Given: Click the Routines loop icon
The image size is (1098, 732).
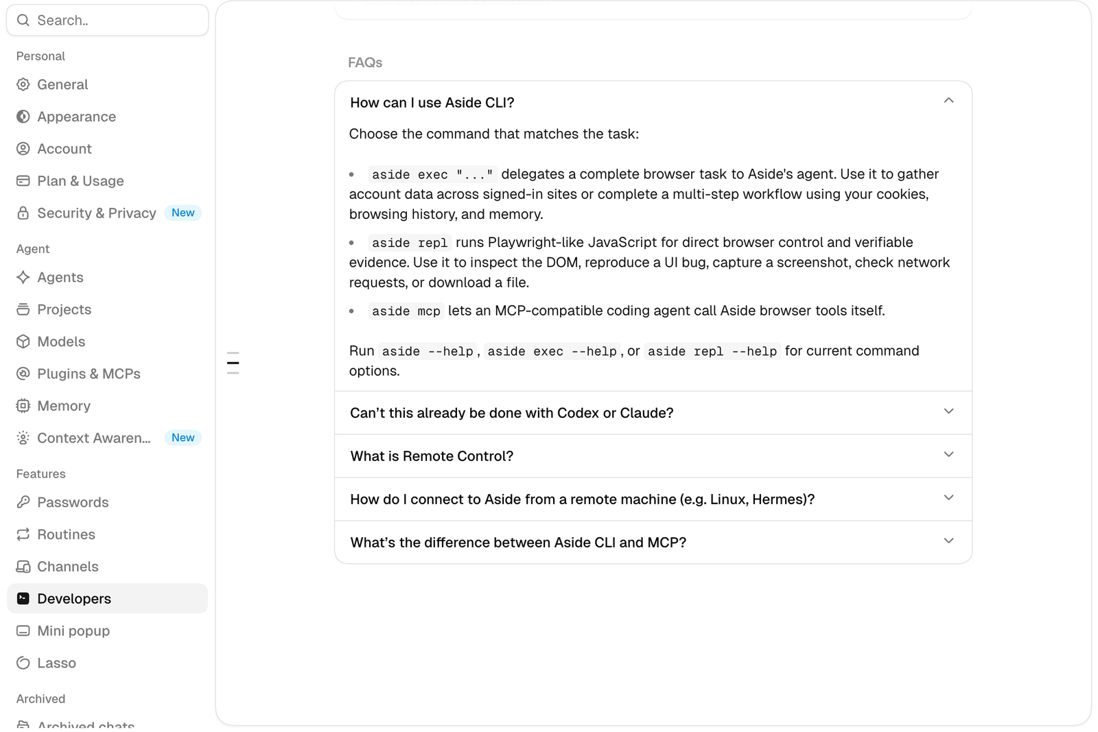Looking at the screenshot, I should (23, 534).
